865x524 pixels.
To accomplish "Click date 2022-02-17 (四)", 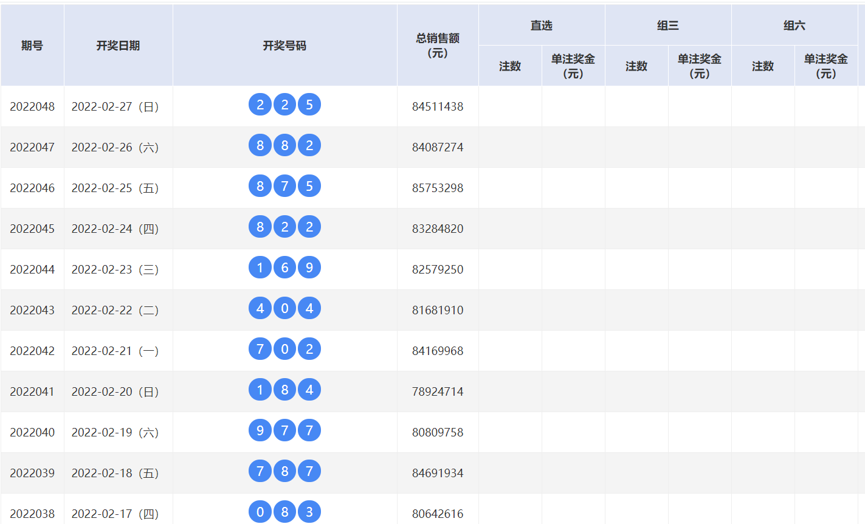I will tap(115, 514).
